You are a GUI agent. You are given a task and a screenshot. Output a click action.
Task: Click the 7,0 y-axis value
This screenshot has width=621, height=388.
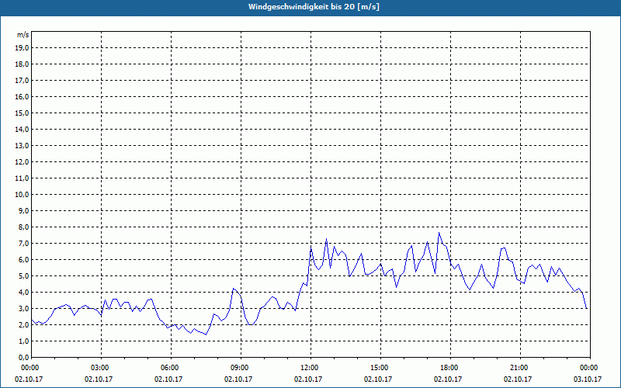tap(23, 243)
